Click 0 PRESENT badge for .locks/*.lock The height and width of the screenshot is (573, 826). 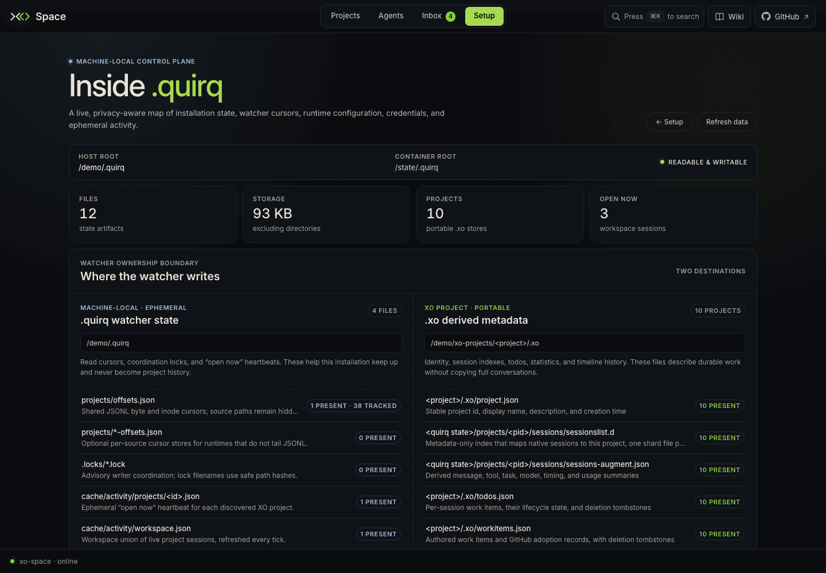click(378, 470)
